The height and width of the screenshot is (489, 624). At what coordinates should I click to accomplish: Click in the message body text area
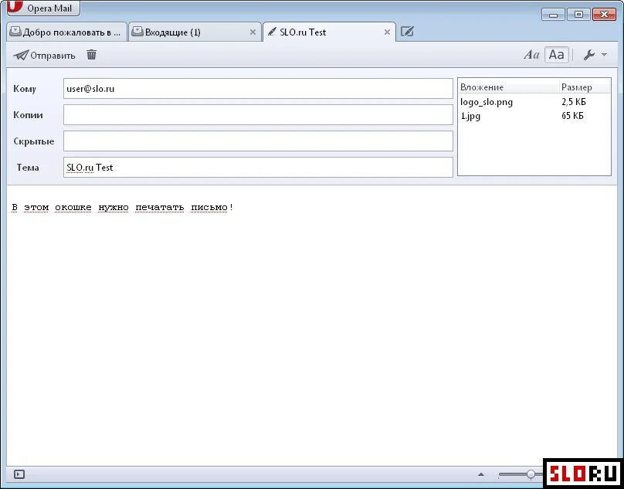pyautogui.click(x=311, y=325)
